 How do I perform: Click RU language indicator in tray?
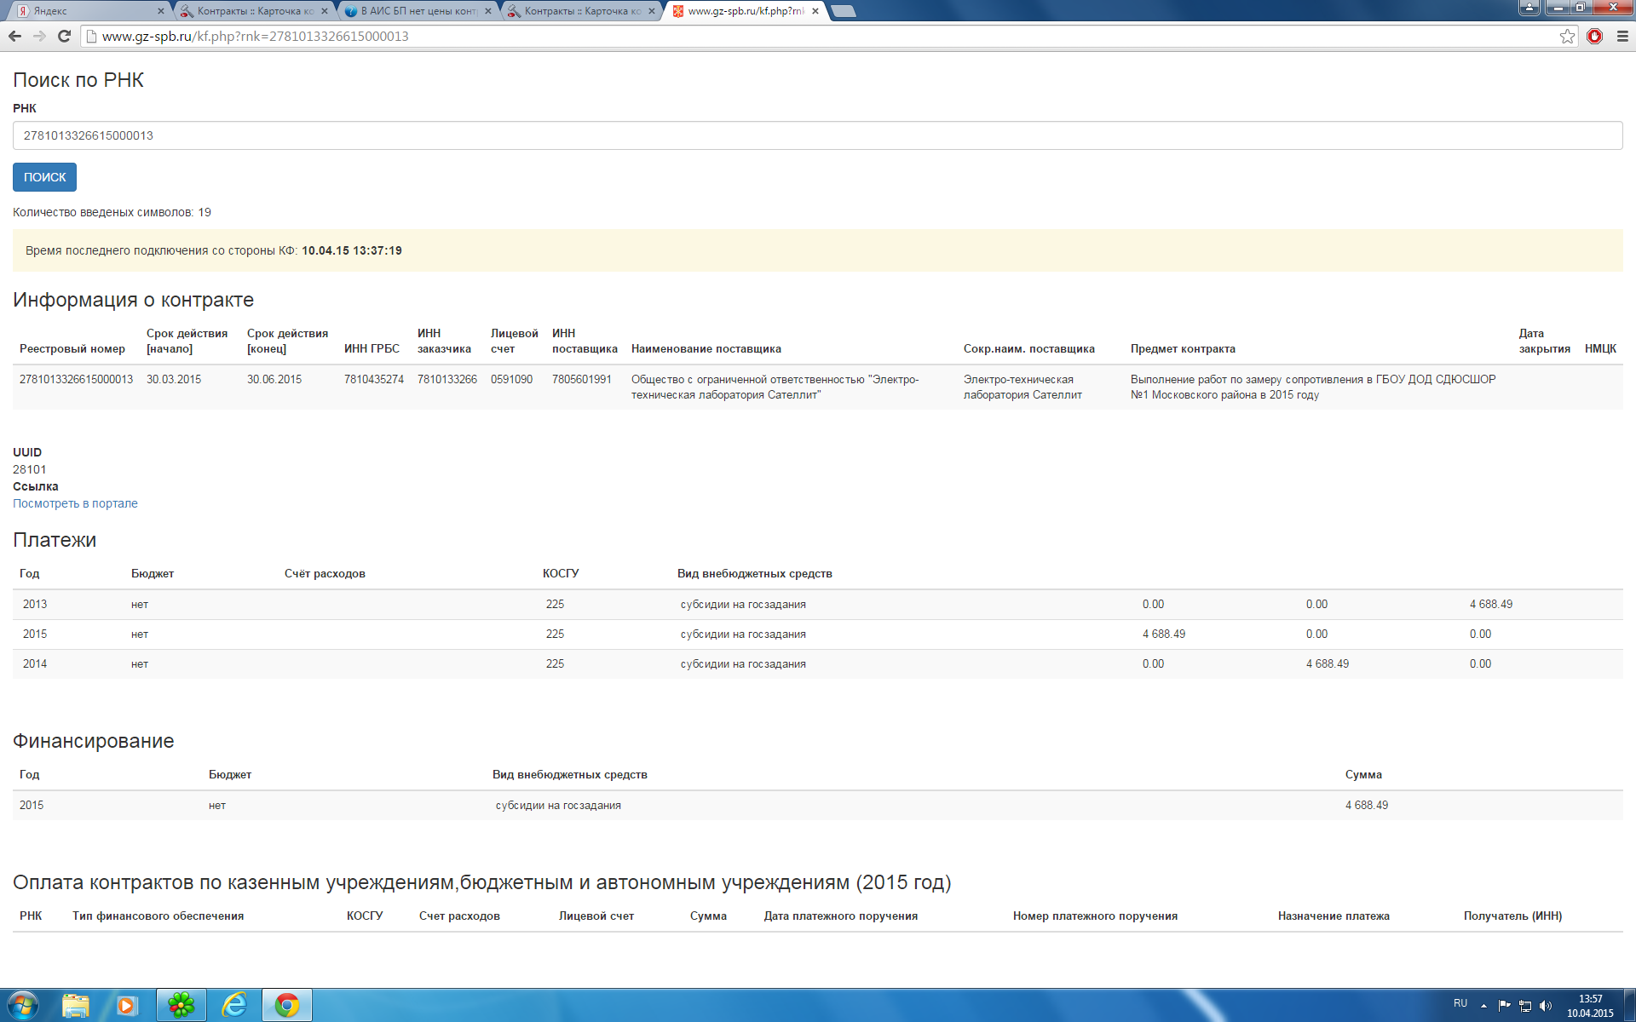(1460, 1003)
